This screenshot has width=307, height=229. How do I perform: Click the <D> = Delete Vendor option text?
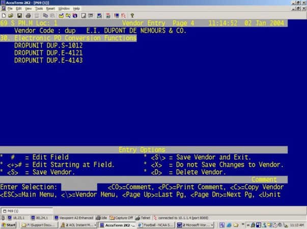click(x=188, y=172)
